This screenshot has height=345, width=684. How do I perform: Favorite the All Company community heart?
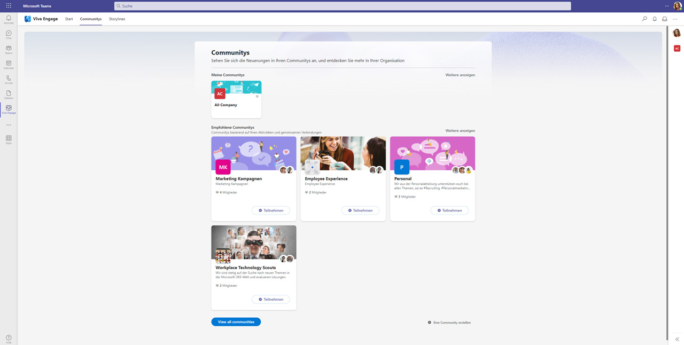(x=257, y=97)
